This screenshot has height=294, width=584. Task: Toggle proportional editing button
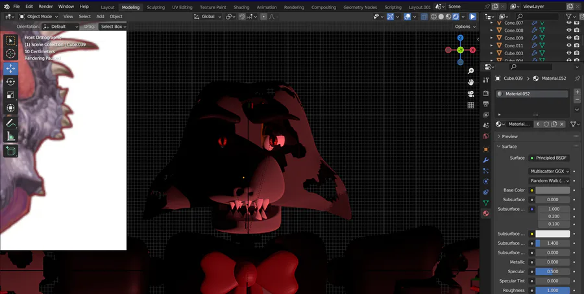click(263, 16)
